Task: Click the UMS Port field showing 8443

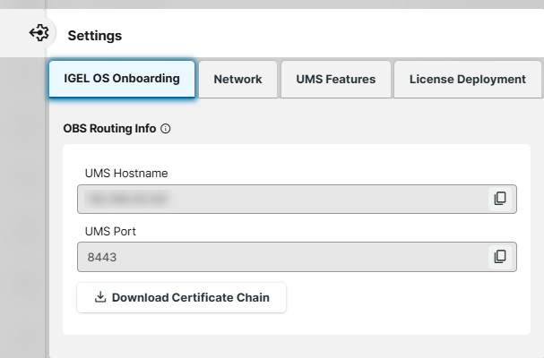Action: coord(297,257)
